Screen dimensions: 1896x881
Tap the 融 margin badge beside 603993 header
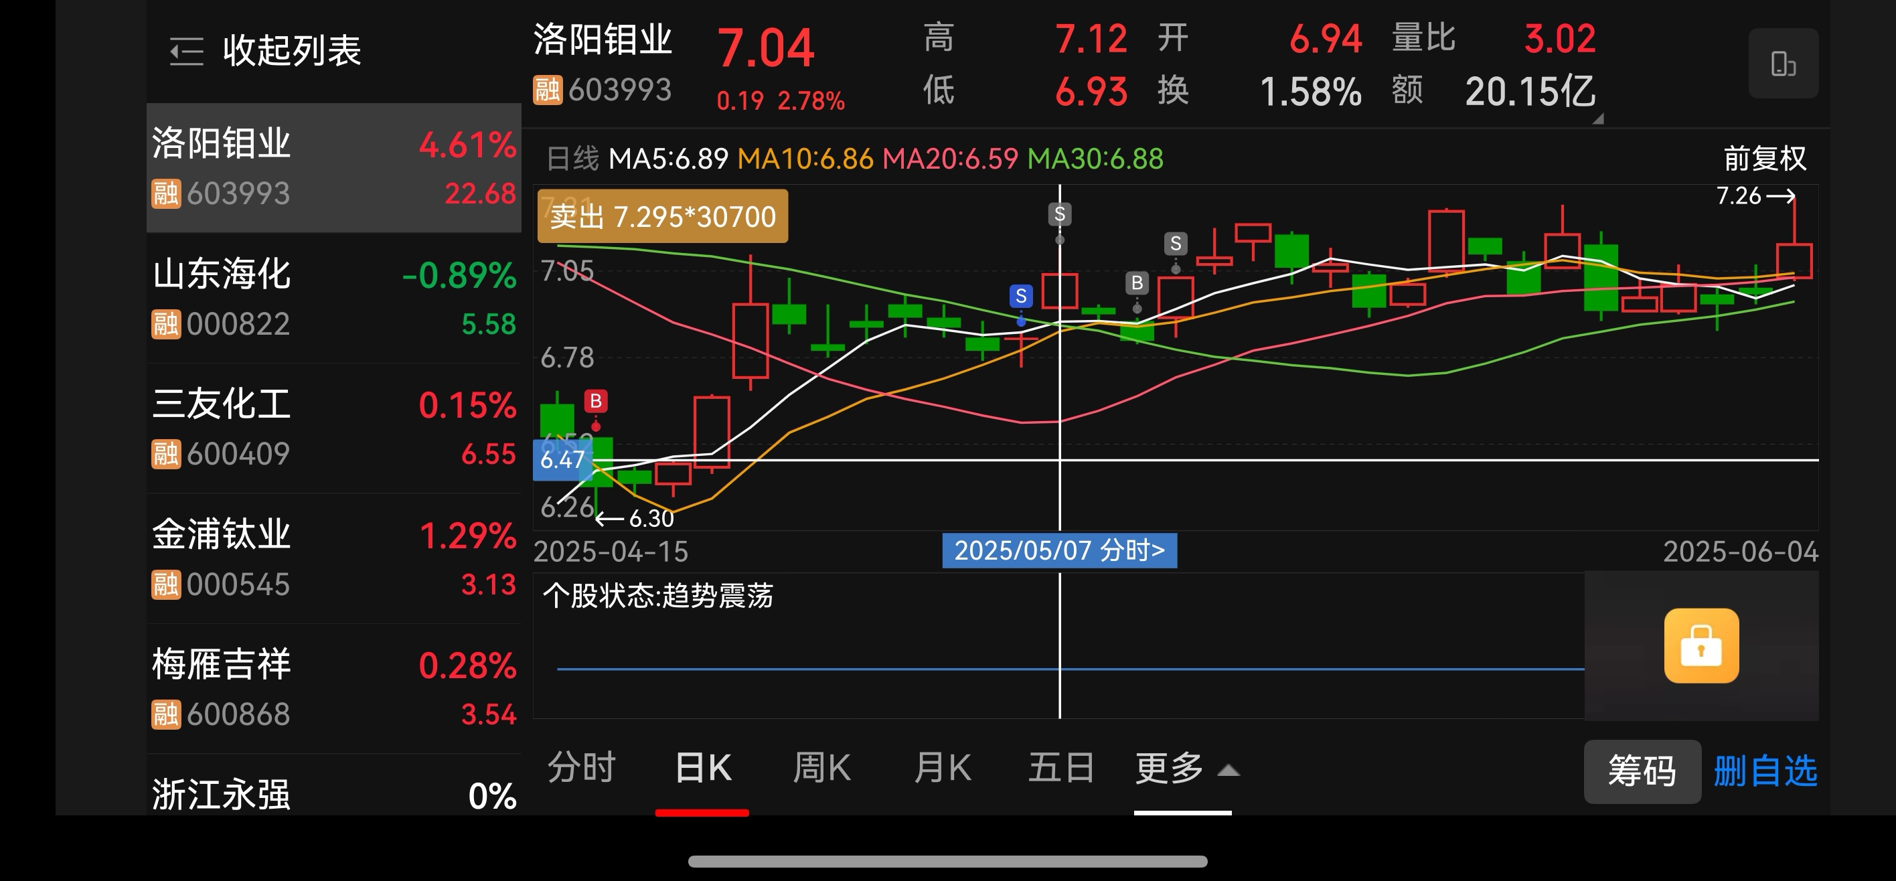point(548,90)
